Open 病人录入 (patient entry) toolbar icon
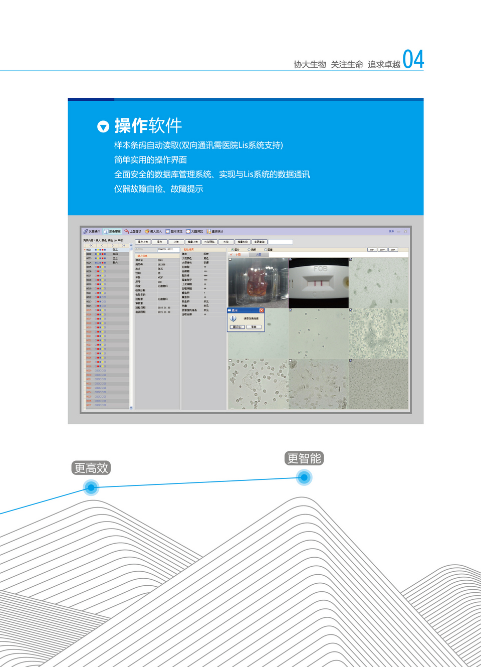The image size is (481, 667). coord(147,232)
